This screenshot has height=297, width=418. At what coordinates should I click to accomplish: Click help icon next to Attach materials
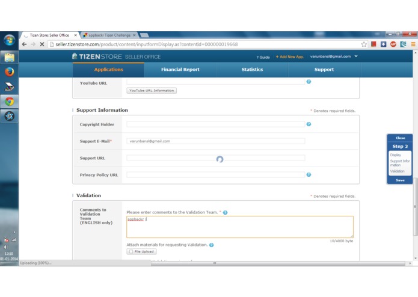(x=211, y=245)
